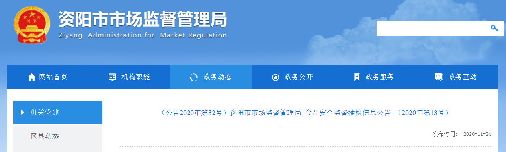Click the 政务服务 bookmark star icon

(357, 77)
